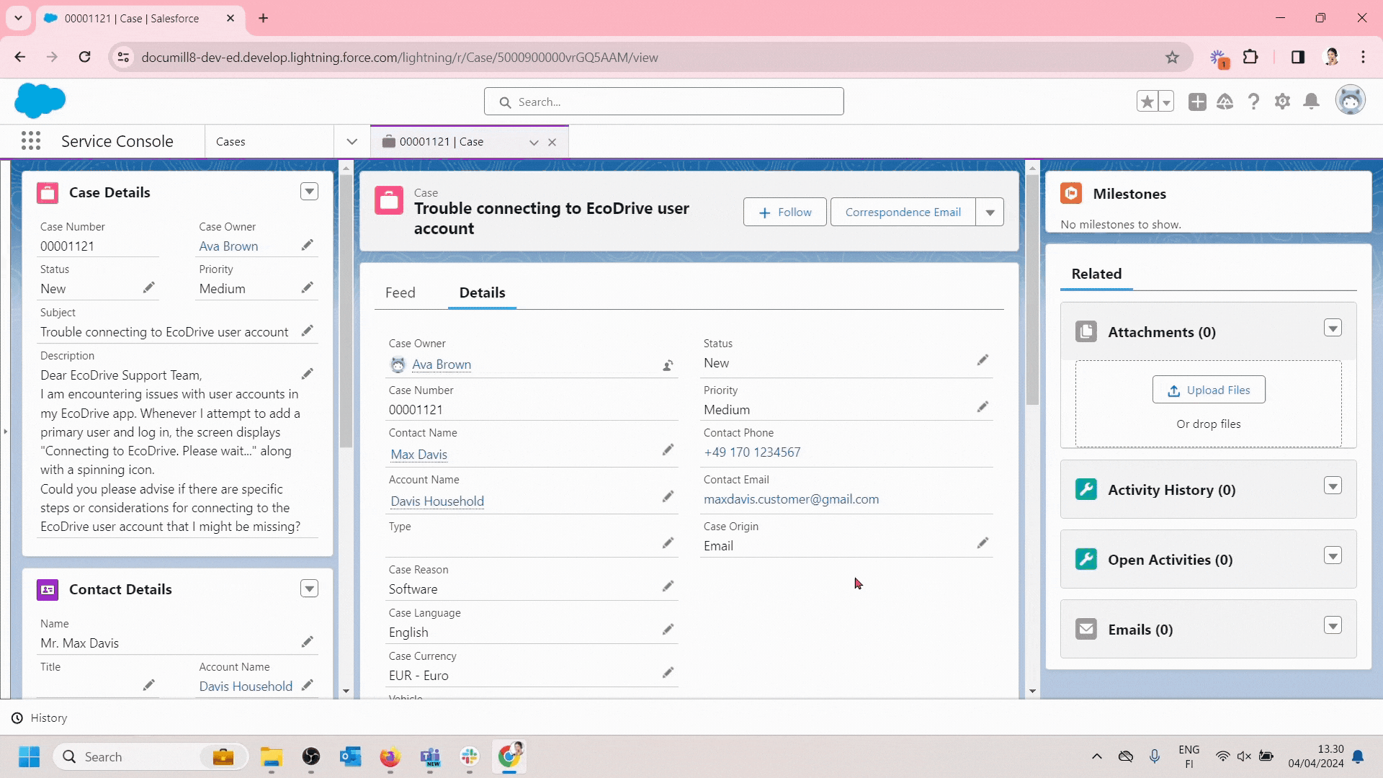Click the Open Activities panel icon
1383x778 pixels.
[1086, 560]
